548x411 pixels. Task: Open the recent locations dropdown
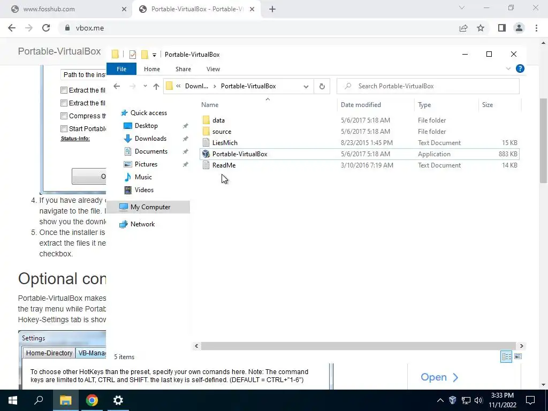[145, 86]
